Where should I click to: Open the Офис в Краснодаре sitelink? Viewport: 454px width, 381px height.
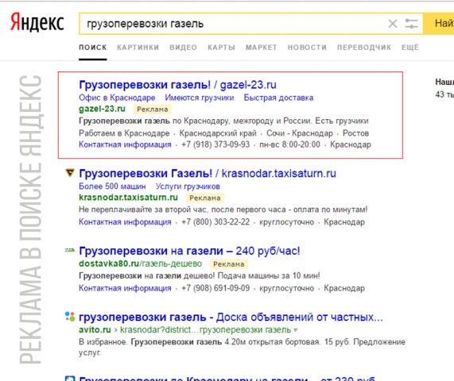117,98
